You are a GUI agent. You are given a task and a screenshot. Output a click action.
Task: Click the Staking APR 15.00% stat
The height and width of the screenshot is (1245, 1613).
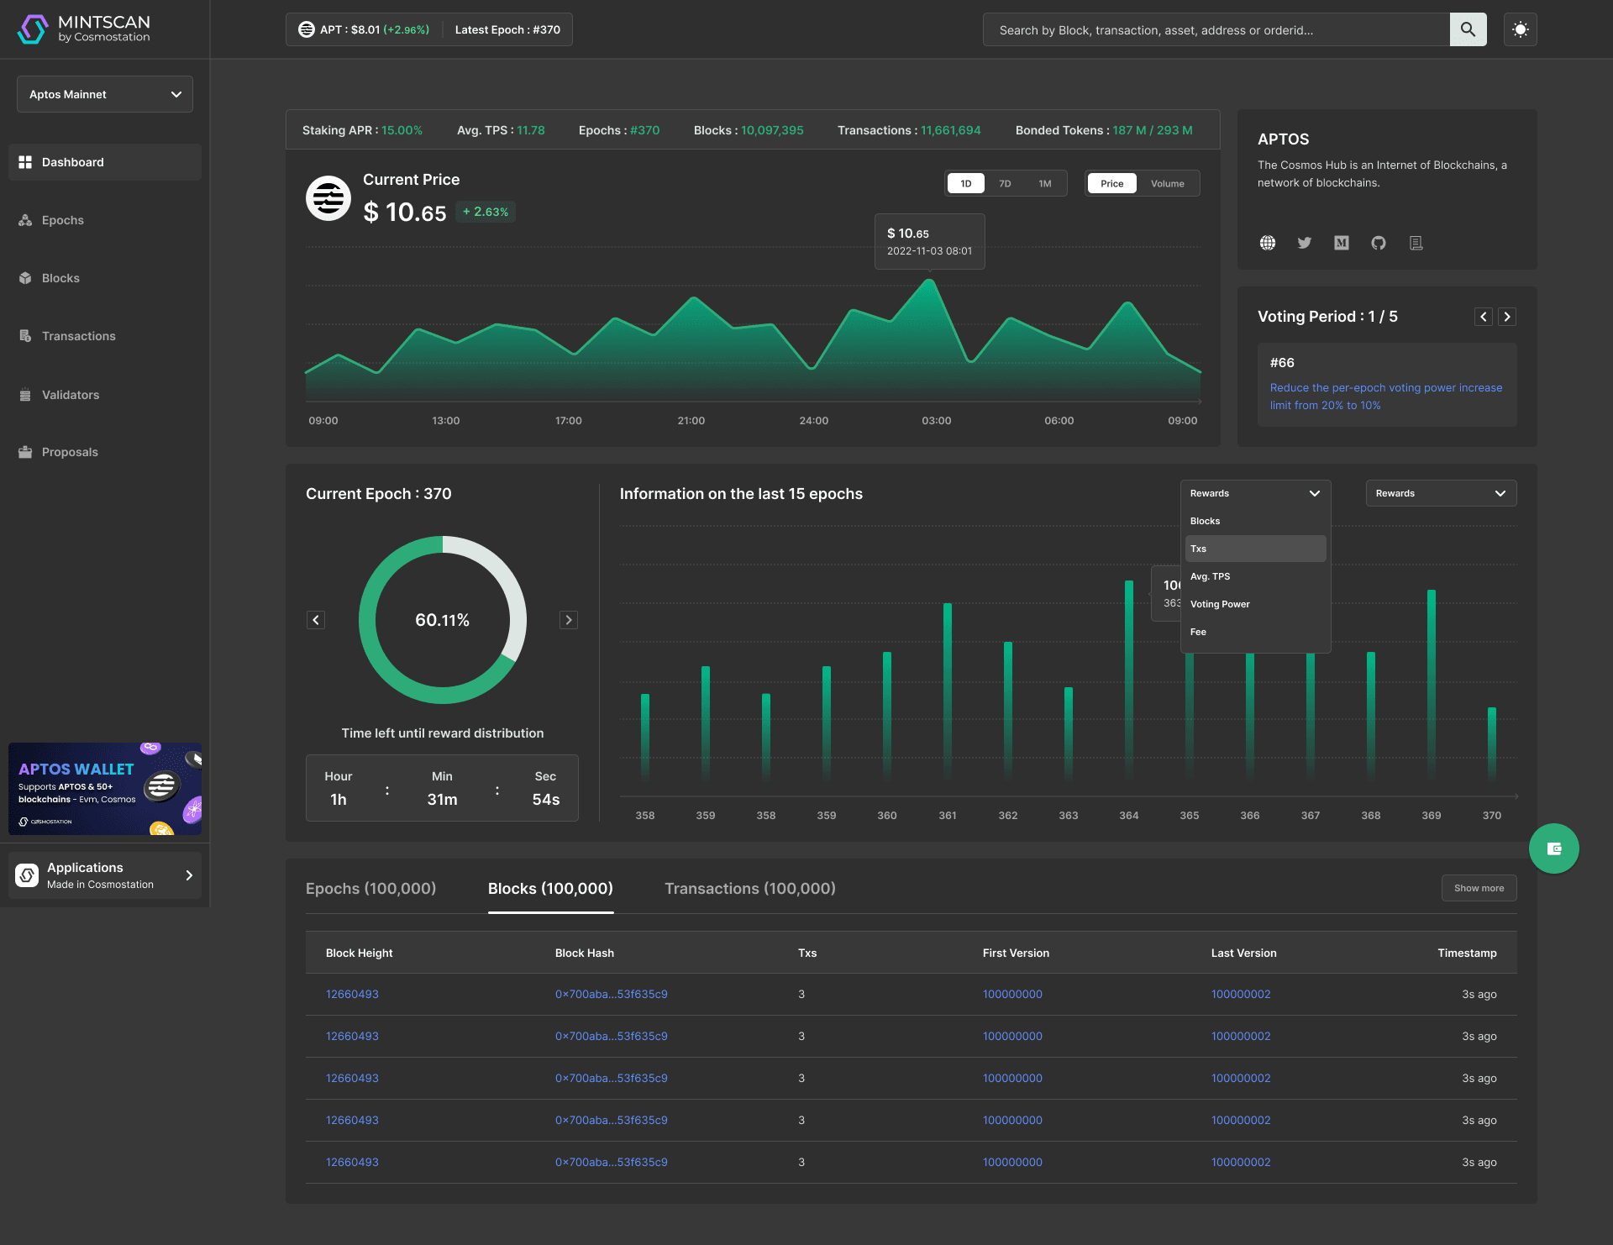click(x=362, y=130)
